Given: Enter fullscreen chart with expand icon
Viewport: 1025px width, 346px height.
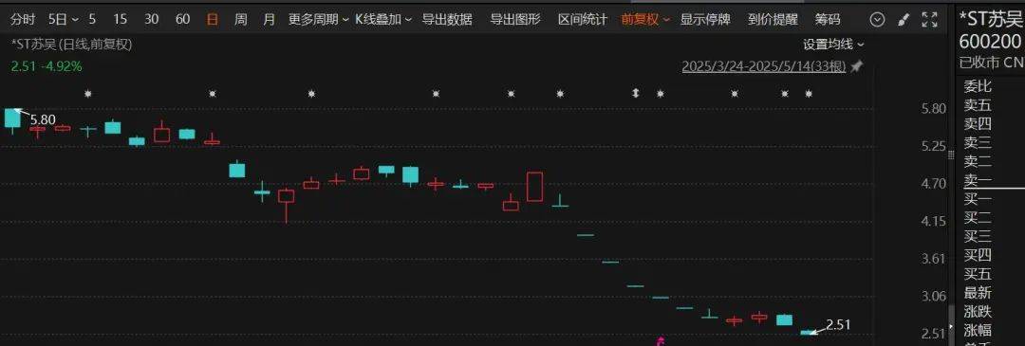Looking at the screenshot, I should [x=929, y=20].
